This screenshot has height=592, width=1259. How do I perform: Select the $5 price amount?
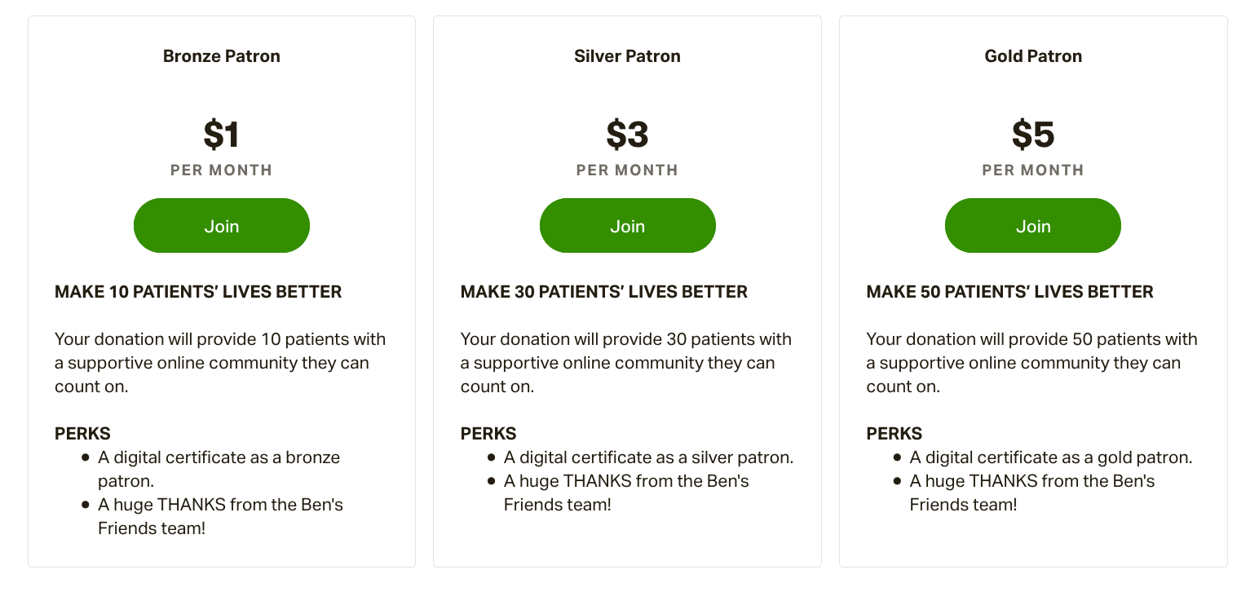click(x=1033, y=135)
